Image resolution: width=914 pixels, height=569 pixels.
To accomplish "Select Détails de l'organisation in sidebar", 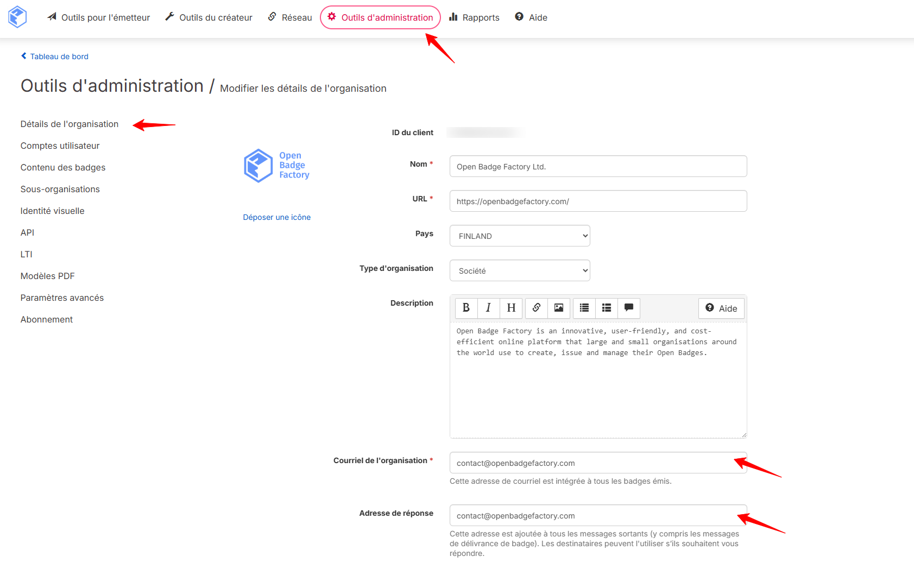I will [x=70, y=124].
